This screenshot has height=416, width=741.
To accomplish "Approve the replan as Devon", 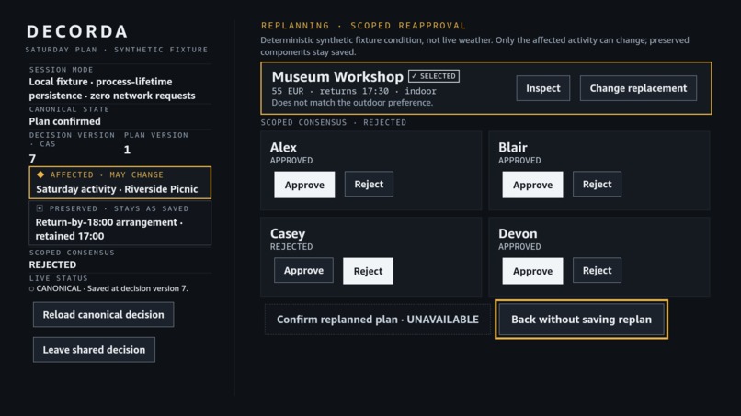I will (532, 271).
